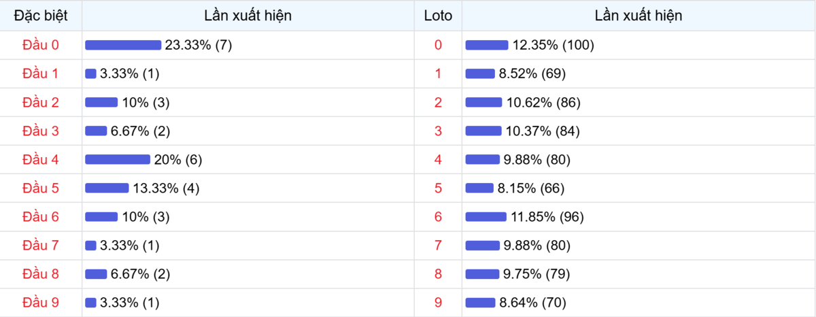Click the "Đầu 0" row label
Image resolution: width=816 pixels, height=317 pixels.
tap(41, 45)
